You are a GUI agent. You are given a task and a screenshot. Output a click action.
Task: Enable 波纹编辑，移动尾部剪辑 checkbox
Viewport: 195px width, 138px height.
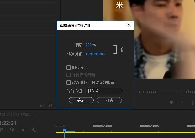pyautogui.click(x=69, y=82)
